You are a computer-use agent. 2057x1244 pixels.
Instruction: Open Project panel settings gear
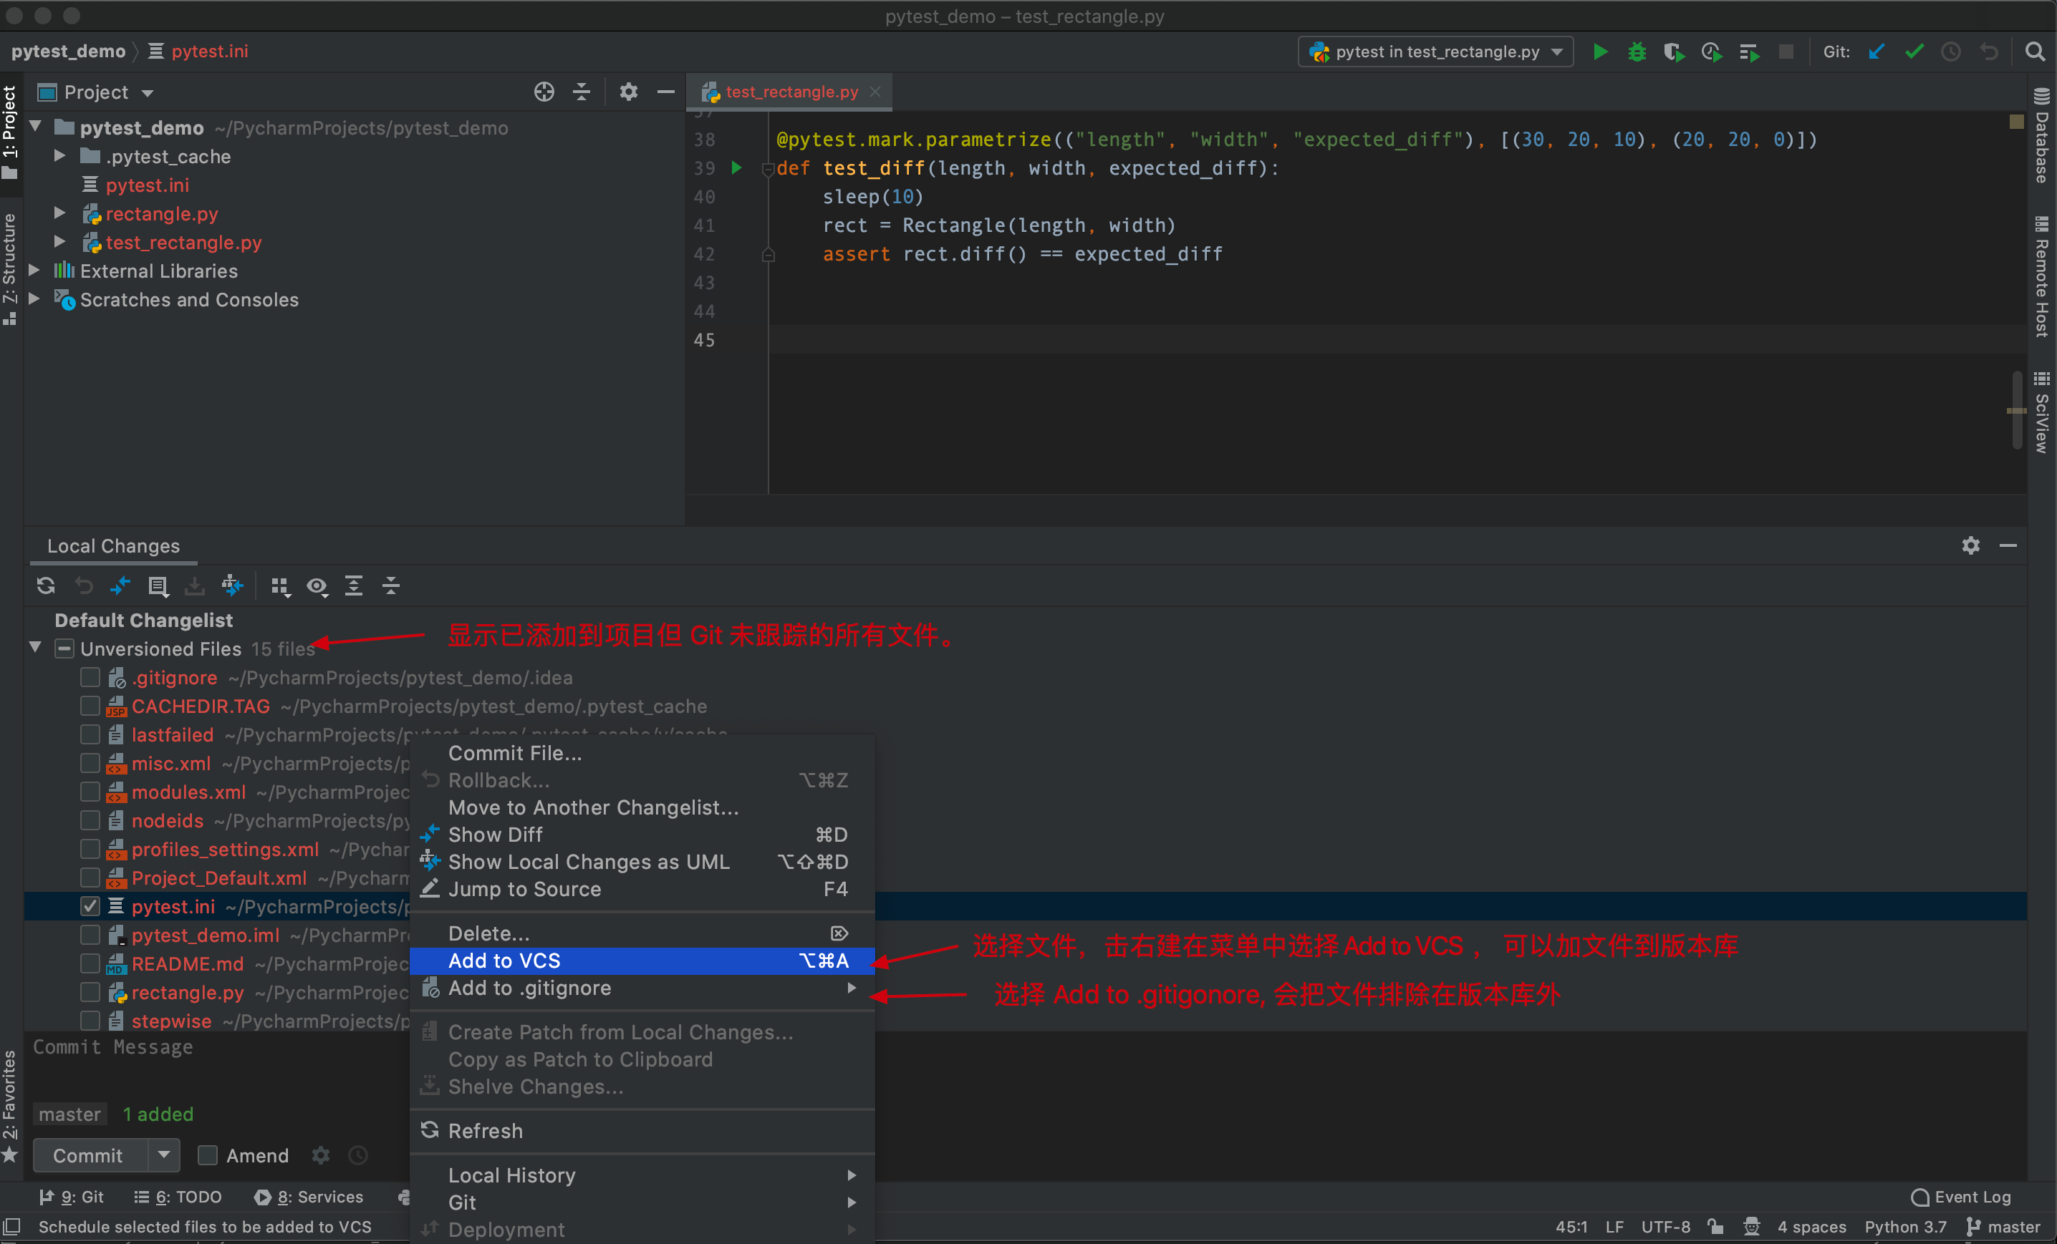629,92
